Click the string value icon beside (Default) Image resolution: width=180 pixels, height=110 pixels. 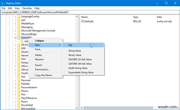click(x=82, y=21)
